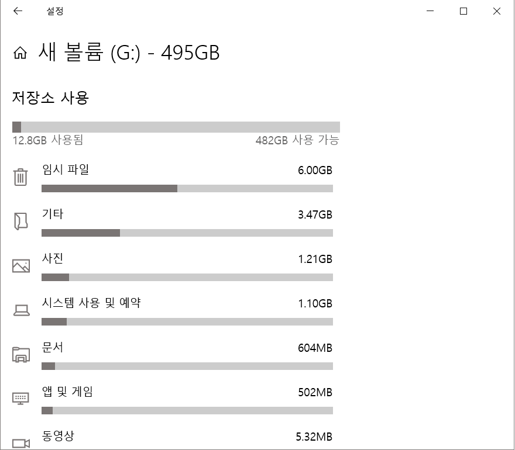Click the folder icon next to 기타
This screenshot has width=515, height=450.
pos(21,221)
